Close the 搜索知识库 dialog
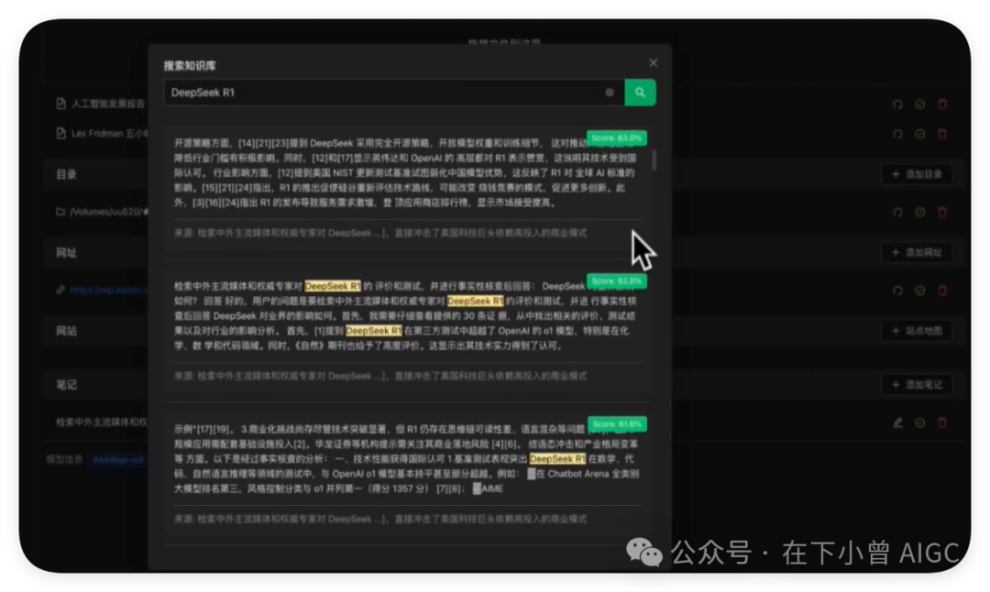 pyautogui.click(x=654, y=62)
